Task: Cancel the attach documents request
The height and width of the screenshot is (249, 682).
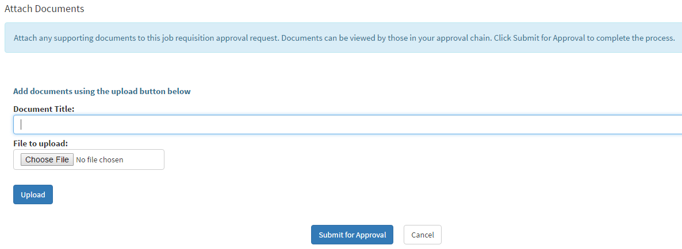Action: click(423, 235)
